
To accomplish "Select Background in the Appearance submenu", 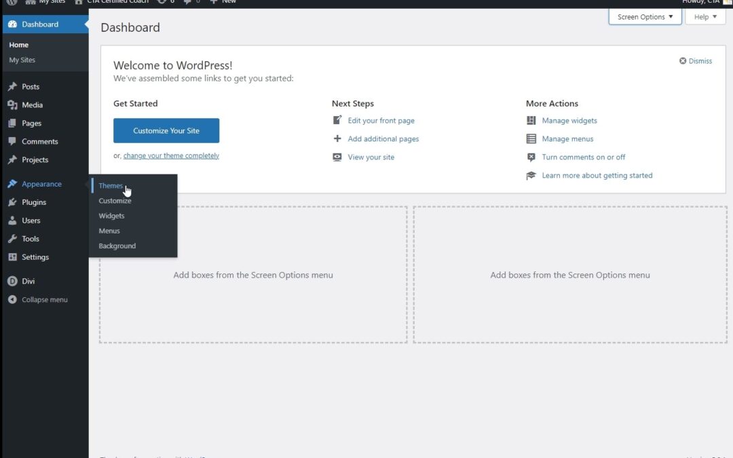I will coord(117,246).
